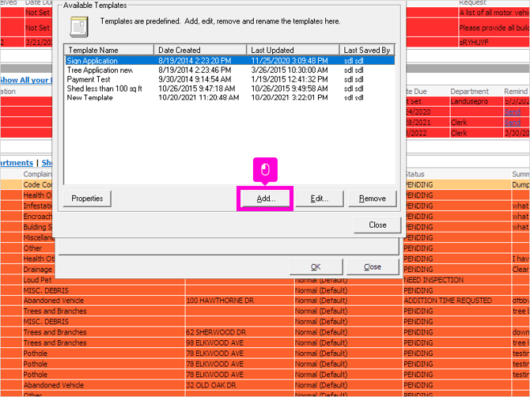Confirm with the OK button
The width and height of the screenshot is (530, 397).
click(316, 267)
